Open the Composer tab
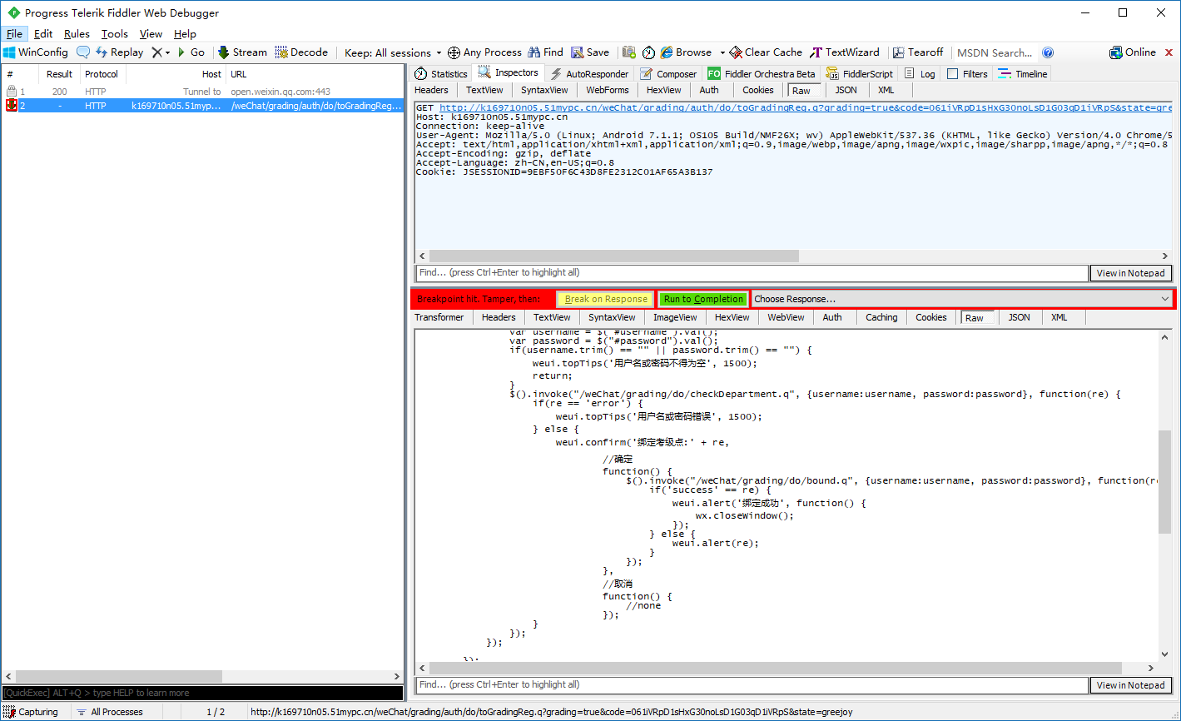This screenshot has height=721, width=1181. click(x=668, y=74)
